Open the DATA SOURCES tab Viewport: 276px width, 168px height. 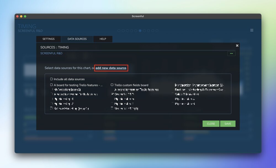click(x=77, y=39)
